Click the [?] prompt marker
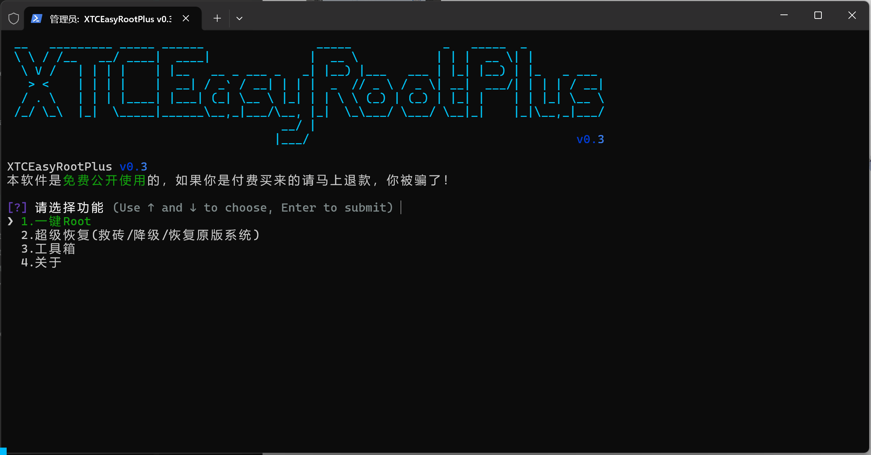Image resolution: width=871 pixels, height=455 pixels. pyautogui.click(x=17, y=208)
